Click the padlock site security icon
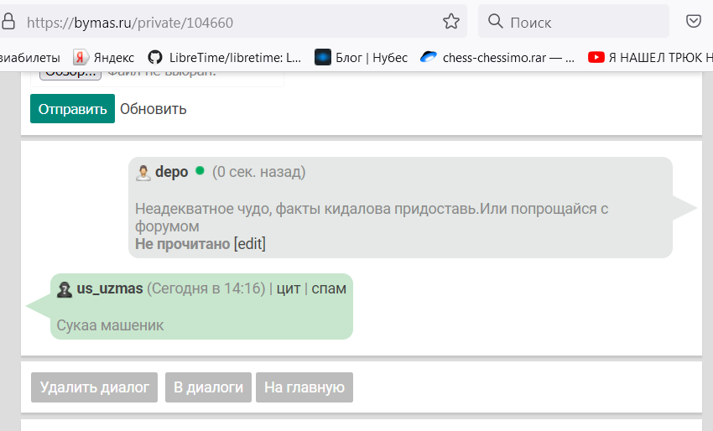713x431 pixels. click(9, 23)
